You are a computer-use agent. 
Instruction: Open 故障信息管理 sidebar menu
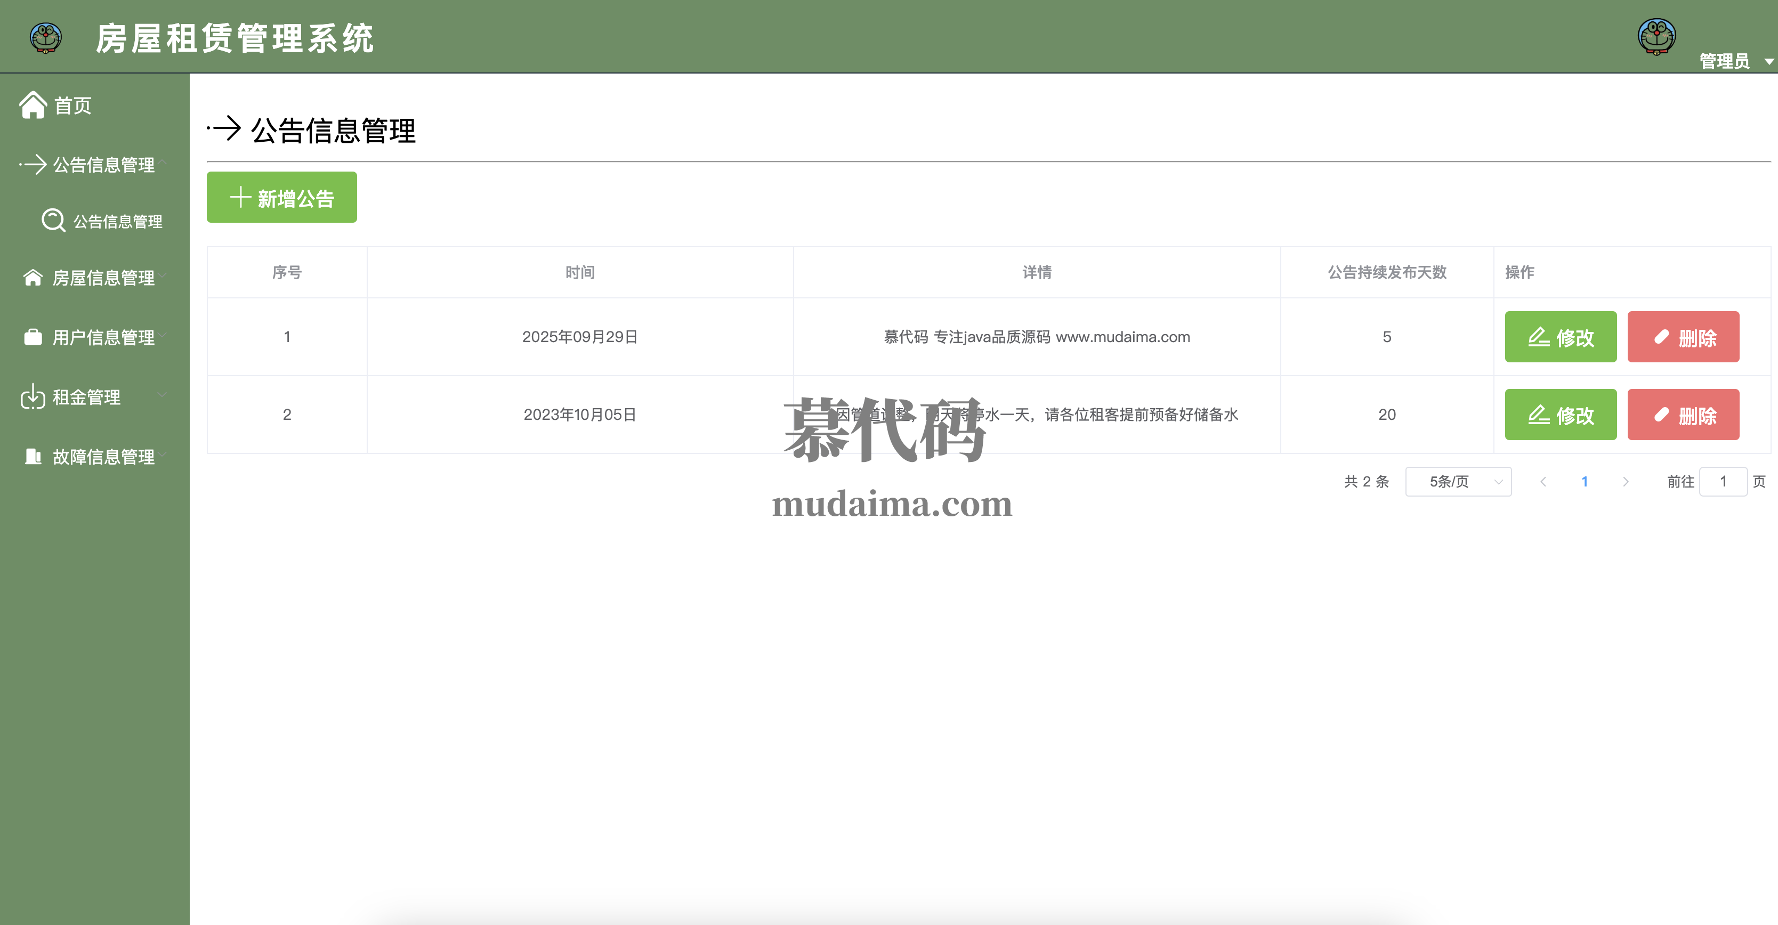(x=103, y=457)
